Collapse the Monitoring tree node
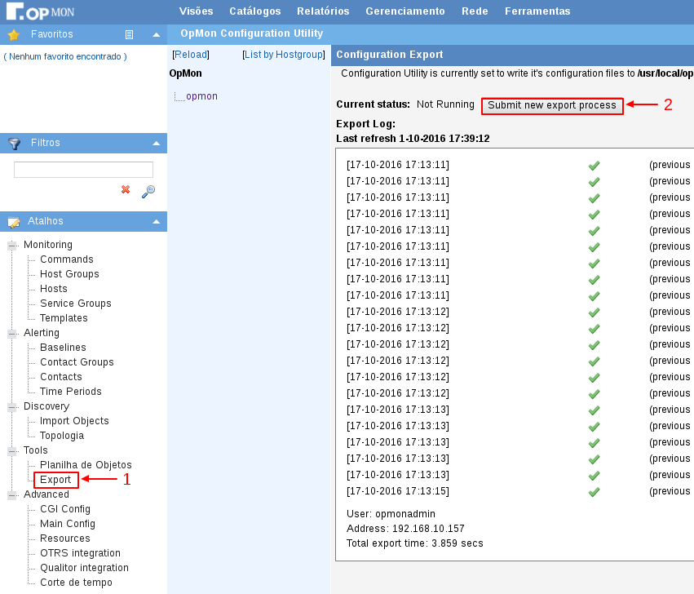This screenshot has height=594, width=694. pyautogui.click(x=12, y=245)
